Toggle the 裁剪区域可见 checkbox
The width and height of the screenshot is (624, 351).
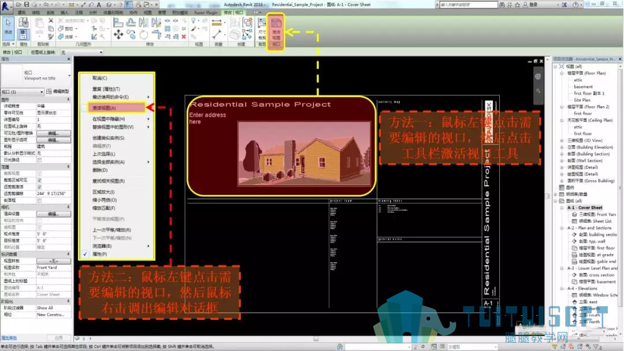tap(39, 180)
